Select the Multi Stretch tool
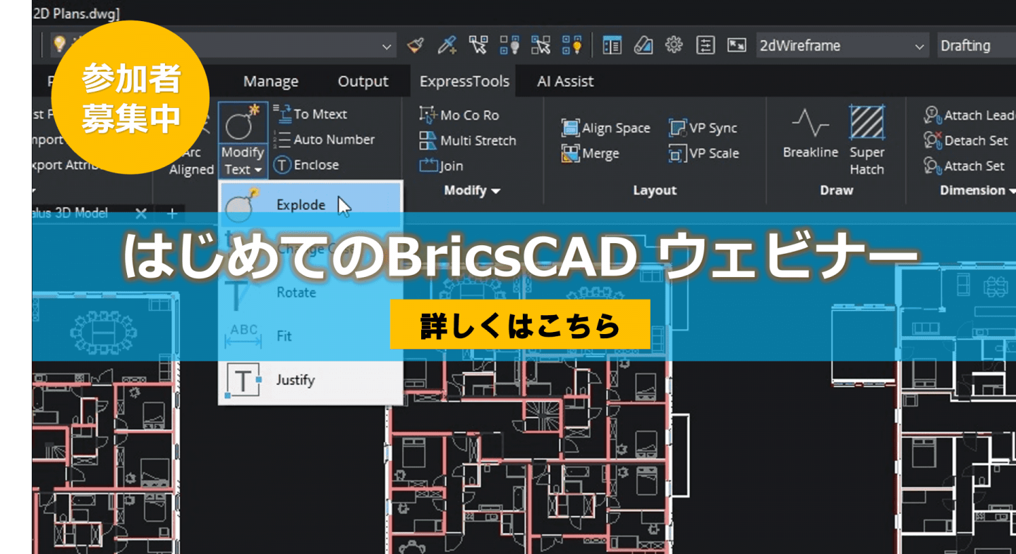Image resolution: width=1016 pixels, height=554 pixels. pos(468,140)
